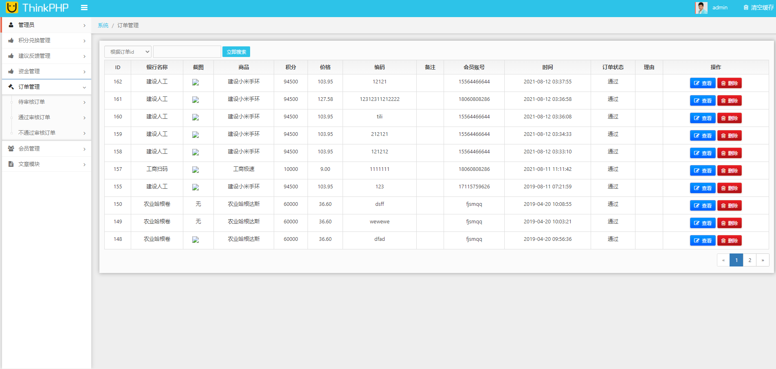
Task: Click the ThinkPHP logo icon
Action: click(x=12, y=7)
